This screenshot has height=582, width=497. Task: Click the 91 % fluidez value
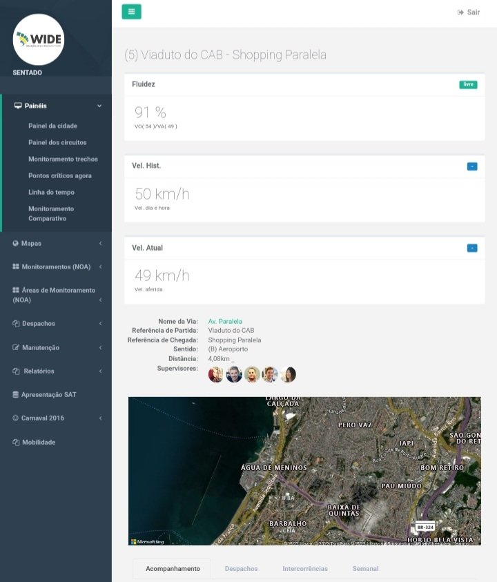click(x=150, y=113)
